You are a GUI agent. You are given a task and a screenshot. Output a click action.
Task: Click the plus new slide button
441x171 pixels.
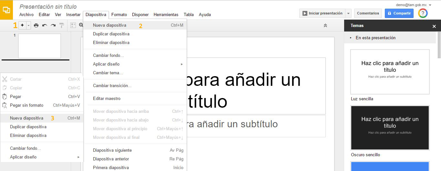point(22,25)
